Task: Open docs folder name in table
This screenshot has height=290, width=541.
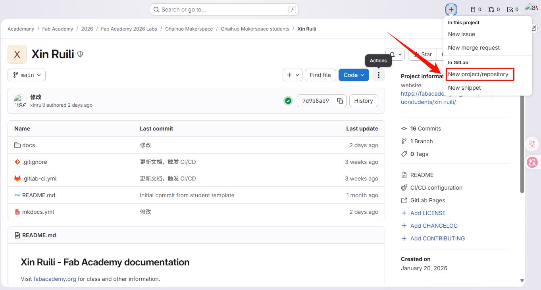Action: tap(29, 145)
